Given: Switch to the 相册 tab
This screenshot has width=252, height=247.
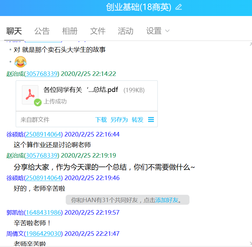Looking at the screenshot, I should tap(70, 31).
